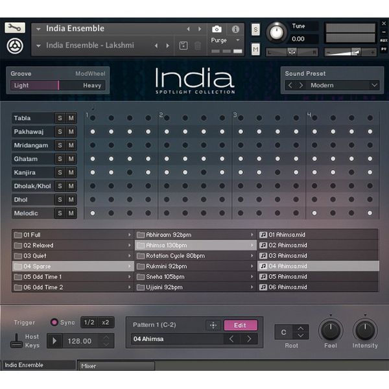This screenshot has width=389, height=389.
Task: Click the pattern drag-to-host crosshair icon
Action: (213, 325)
